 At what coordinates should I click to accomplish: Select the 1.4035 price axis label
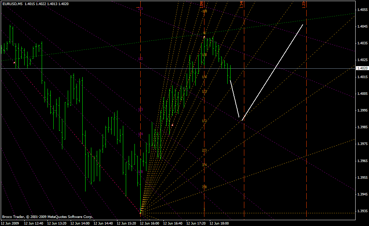coord(362,43)
